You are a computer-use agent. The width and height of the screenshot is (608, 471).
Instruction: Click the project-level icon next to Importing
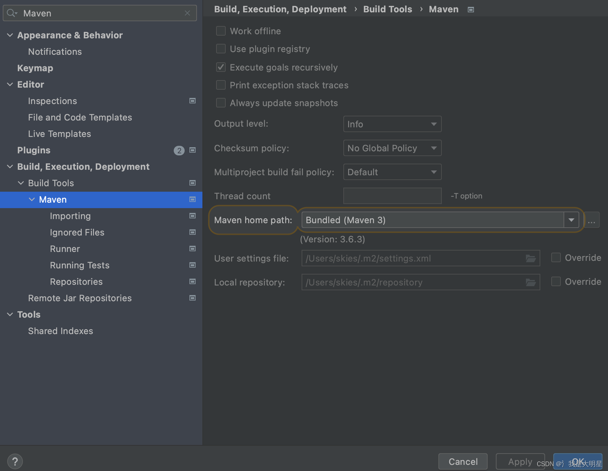click(x=193, y=216)
